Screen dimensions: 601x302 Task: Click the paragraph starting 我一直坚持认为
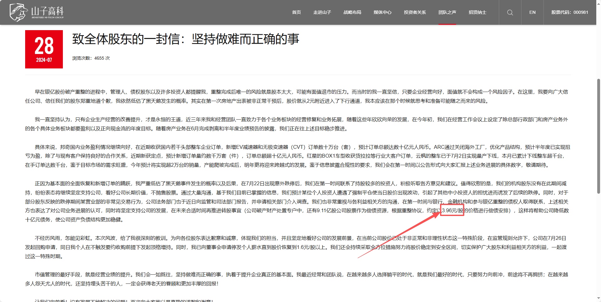pos(297,124)
